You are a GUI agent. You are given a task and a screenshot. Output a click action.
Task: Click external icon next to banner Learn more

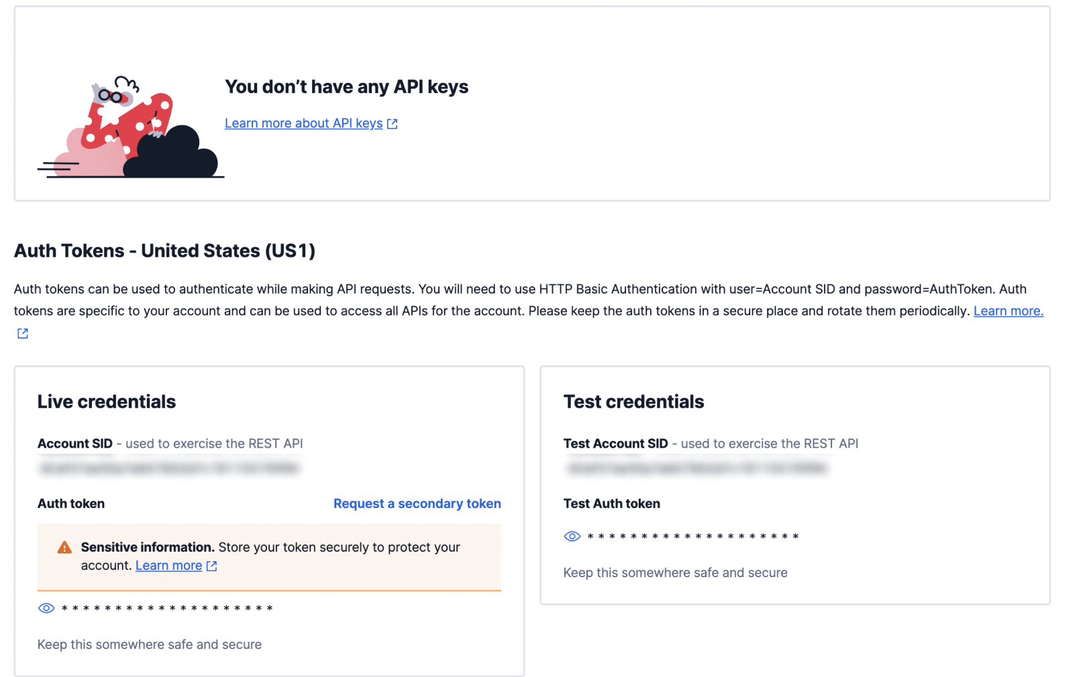point(211,566)
